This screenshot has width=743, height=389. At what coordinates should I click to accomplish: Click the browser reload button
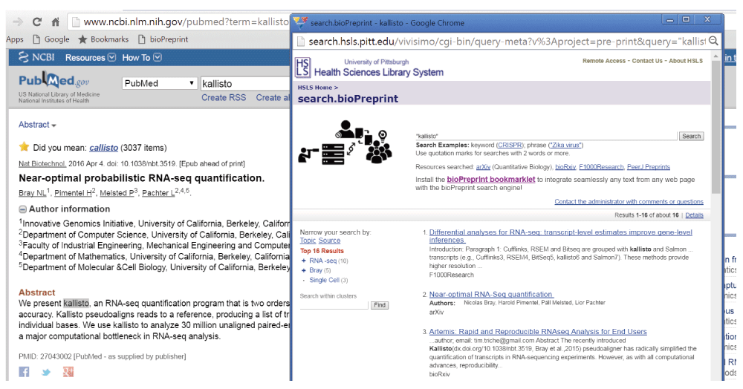[x=36, y=22]
